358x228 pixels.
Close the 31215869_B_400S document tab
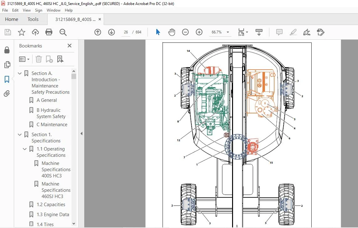click(x=100, y=19)
